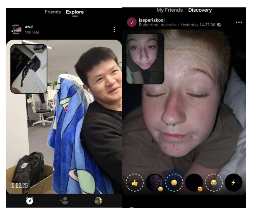Tap the lightning bolt instant RealMoji button
This screenshot has height=215, width=254.
pyautogui.click(x=233, y=183)
